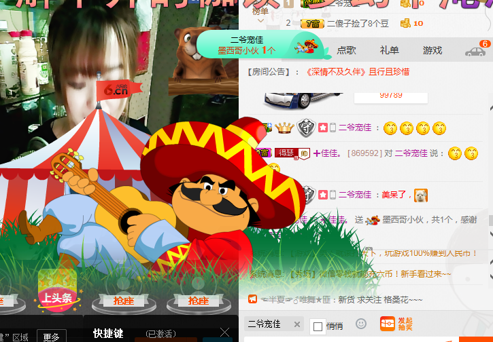Open the emoji smiley picker
493x342 pixels.
[x=361, y=324]
